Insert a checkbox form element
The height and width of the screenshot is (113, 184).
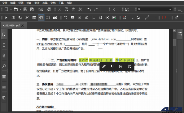[79, 18]
